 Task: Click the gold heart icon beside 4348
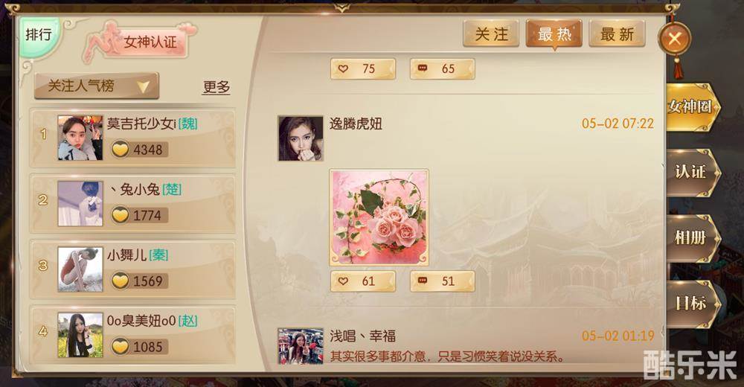120,150
